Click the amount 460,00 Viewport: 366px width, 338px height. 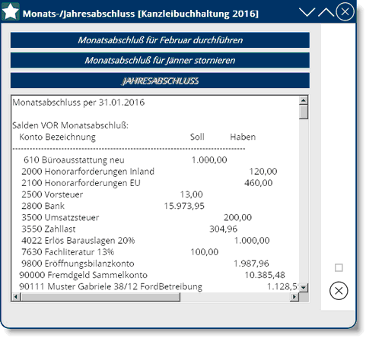(259, 183)
